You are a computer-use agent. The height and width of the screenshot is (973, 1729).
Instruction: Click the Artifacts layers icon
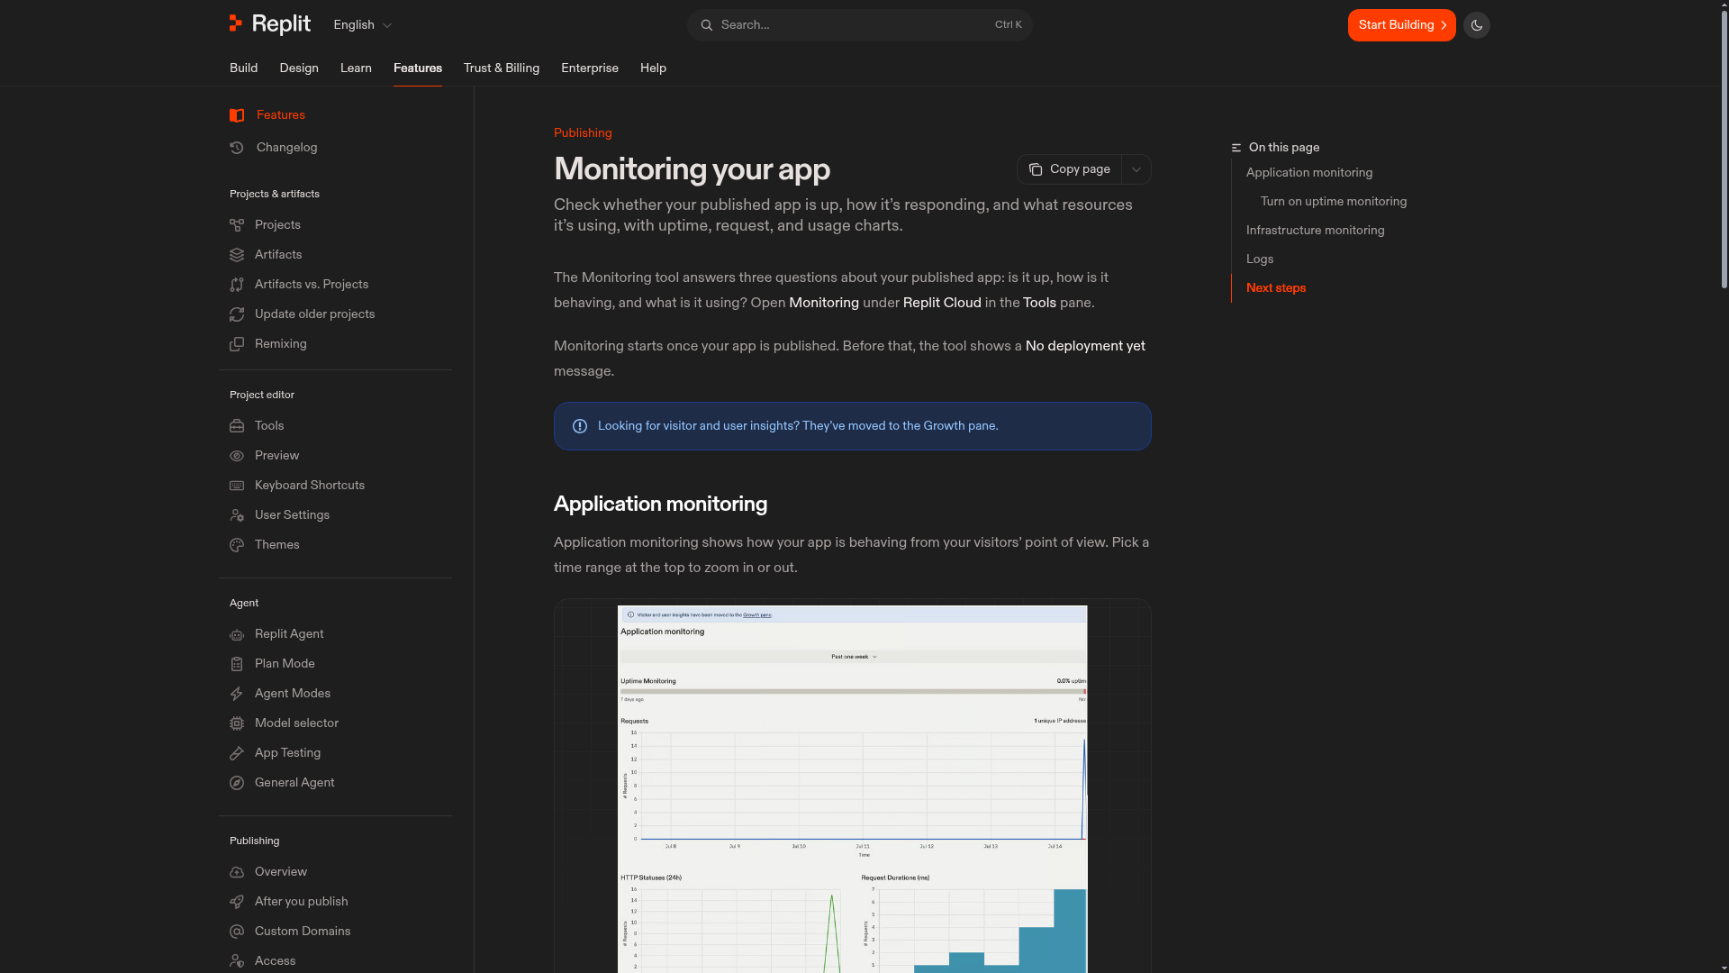(237, 255)
